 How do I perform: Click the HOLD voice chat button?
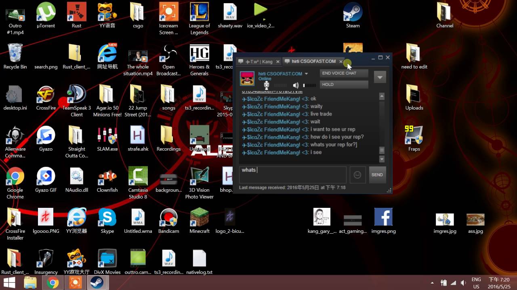click(x=344, y=85)
